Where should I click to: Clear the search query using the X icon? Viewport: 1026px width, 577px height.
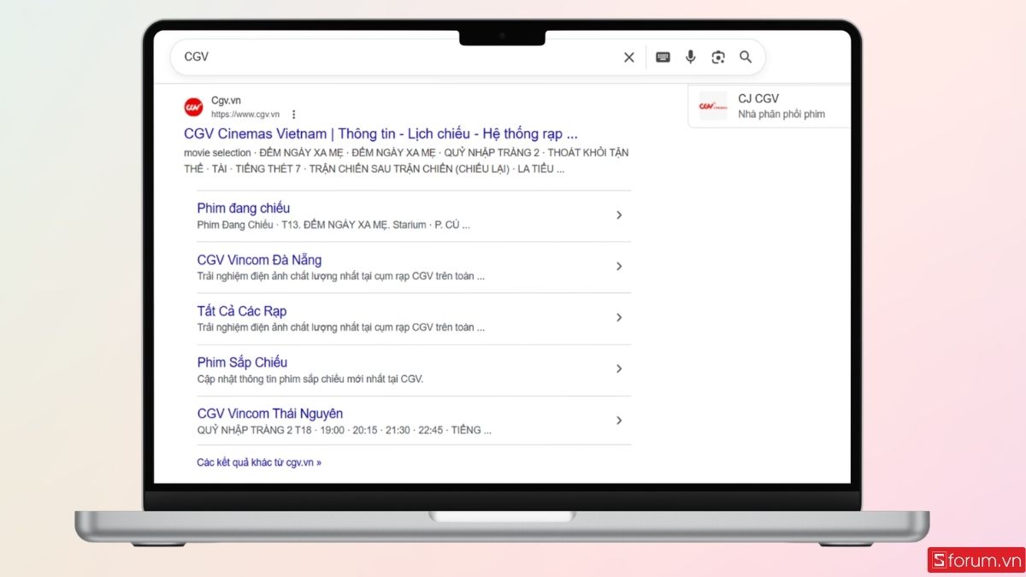(x=628, y=56)
